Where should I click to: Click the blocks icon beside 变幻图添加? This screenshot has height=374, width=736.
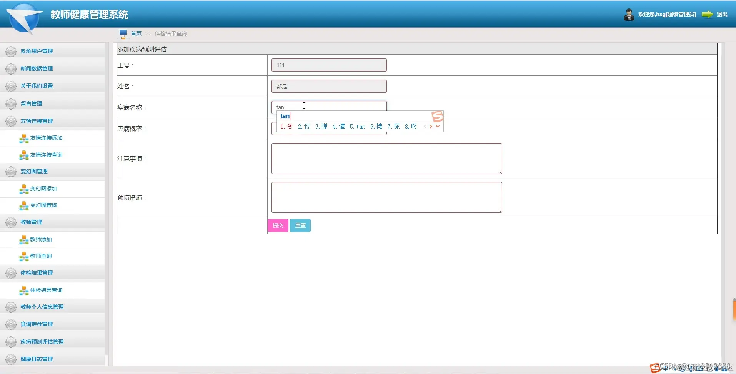coord(24,189)
